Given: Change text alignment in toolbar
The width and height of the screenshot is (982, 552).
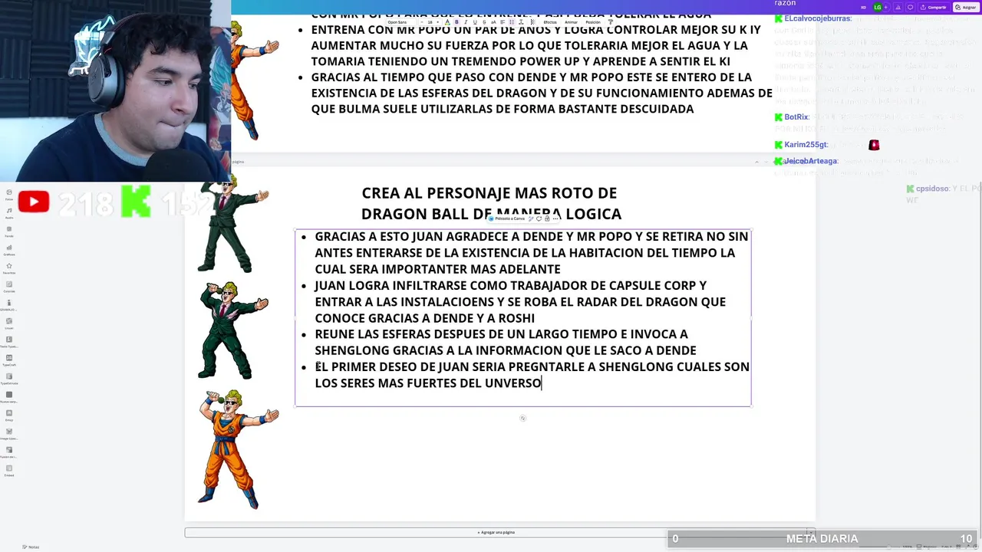Looking at the screenshot, I should pos(503,22).
